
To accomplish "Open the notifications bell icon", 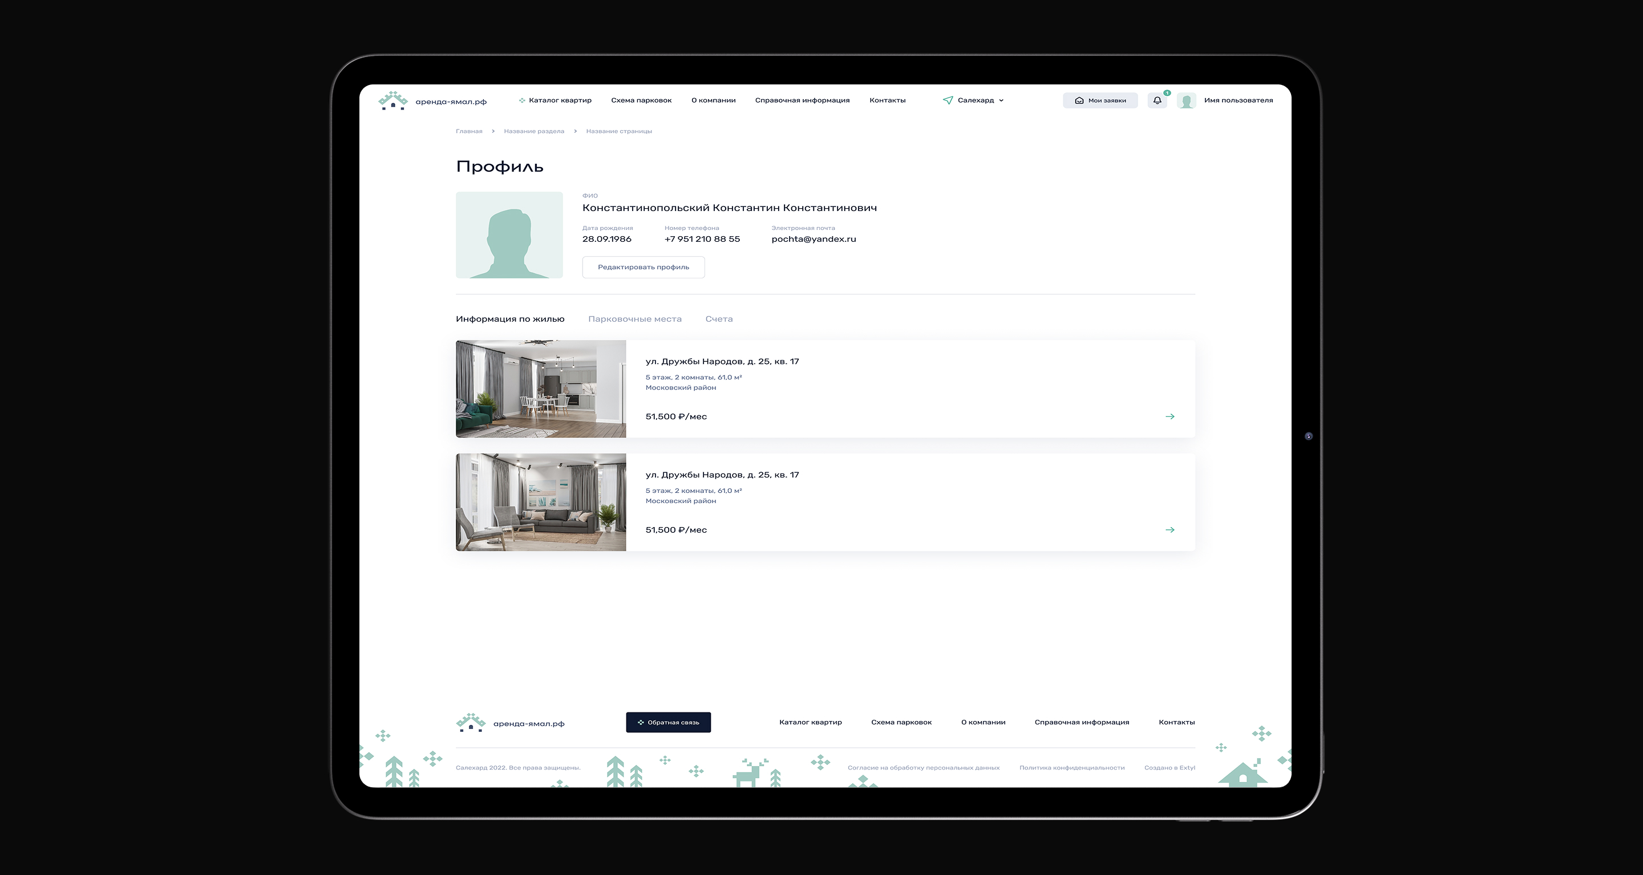I will coord(1157,100).
